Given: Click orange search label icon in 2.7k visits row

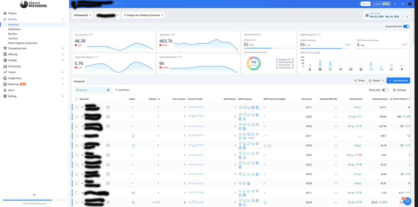Looking at the screenshot, I should pyautogui.click(x=133, y=193).
